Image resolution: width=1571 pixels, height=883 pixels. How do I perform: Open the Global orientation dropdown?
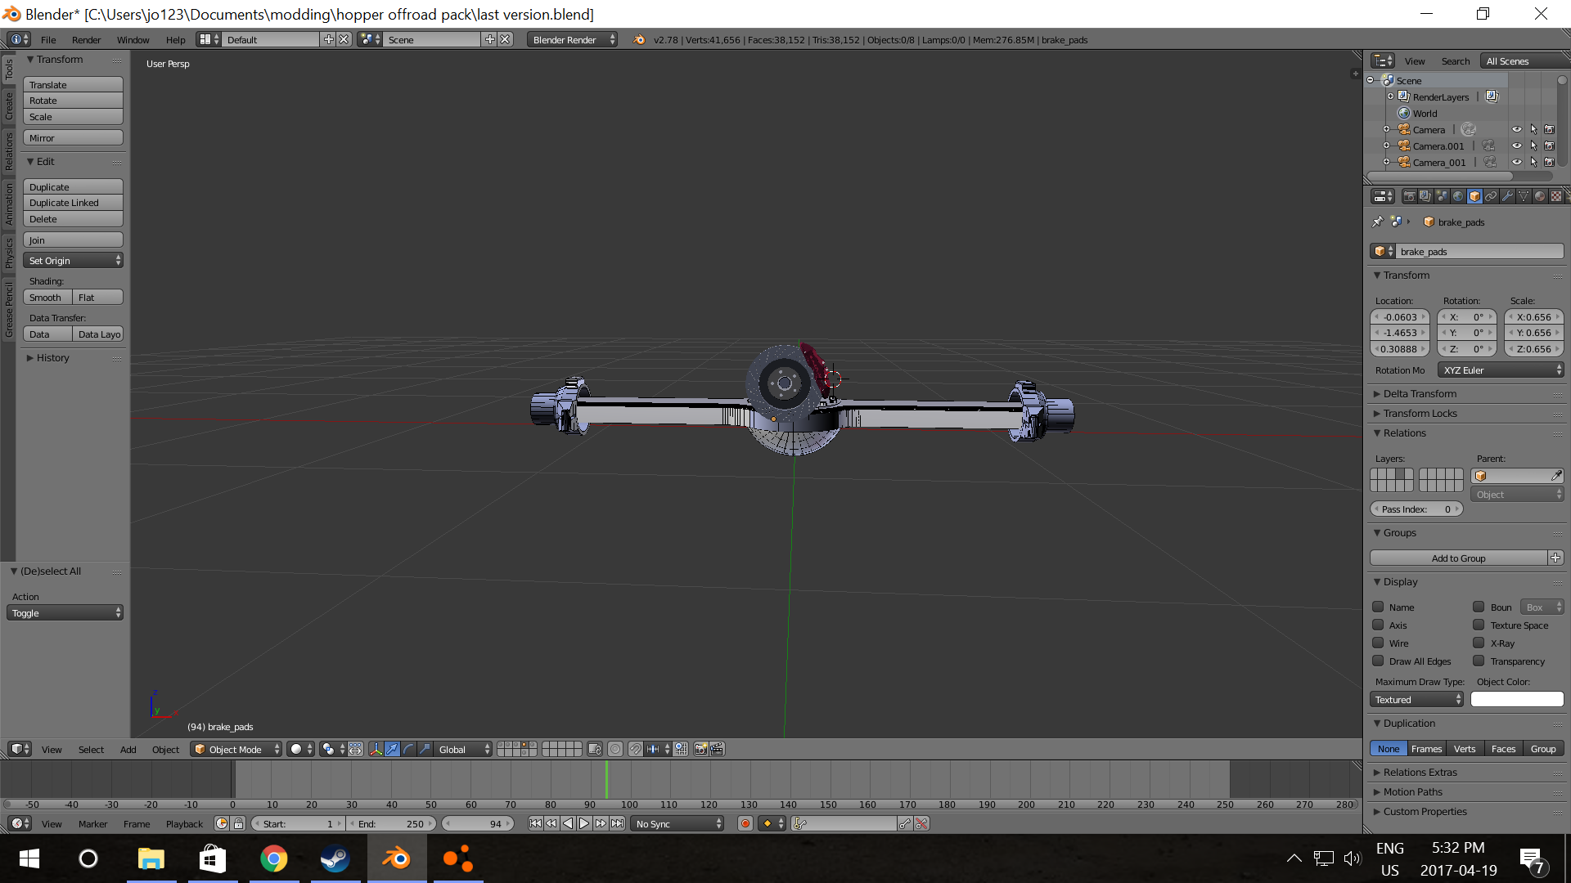(x=463, y=749)
